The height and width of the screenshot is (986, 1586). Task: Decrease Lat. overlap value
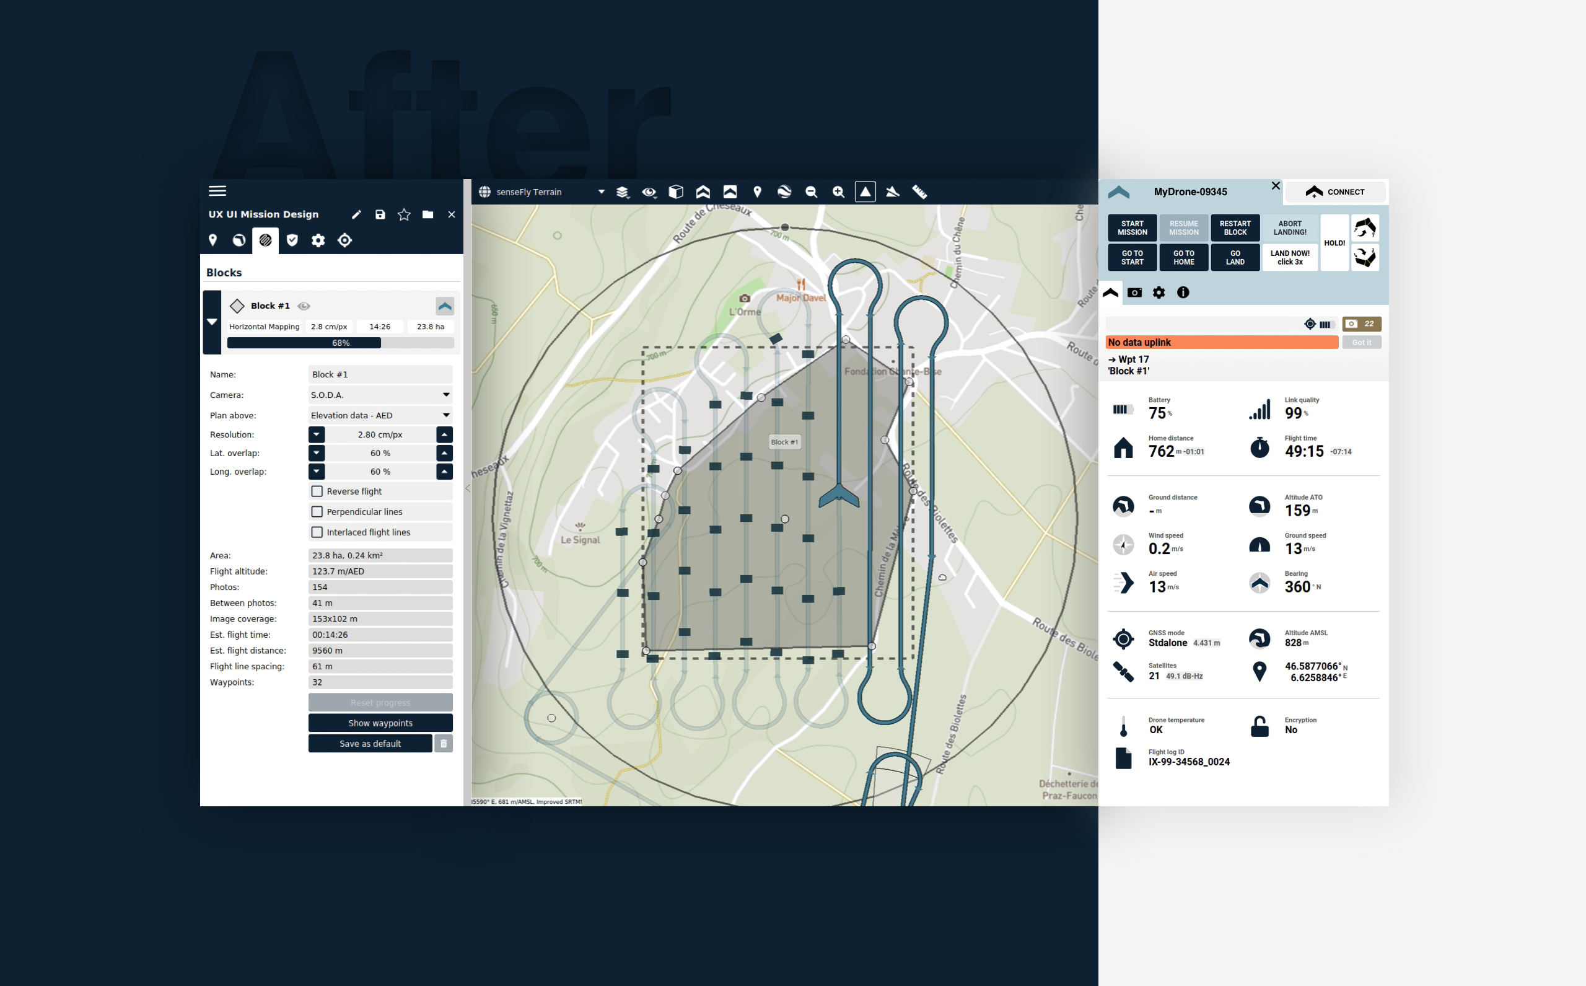point(317,452)
